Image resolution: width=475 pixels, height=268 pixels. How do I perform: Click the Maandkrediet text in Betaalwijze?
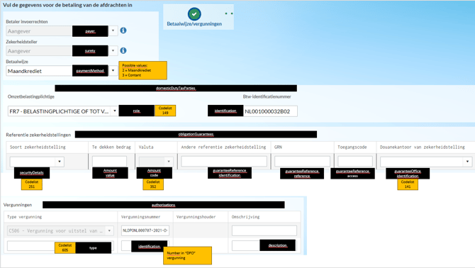tap(25, 71)
